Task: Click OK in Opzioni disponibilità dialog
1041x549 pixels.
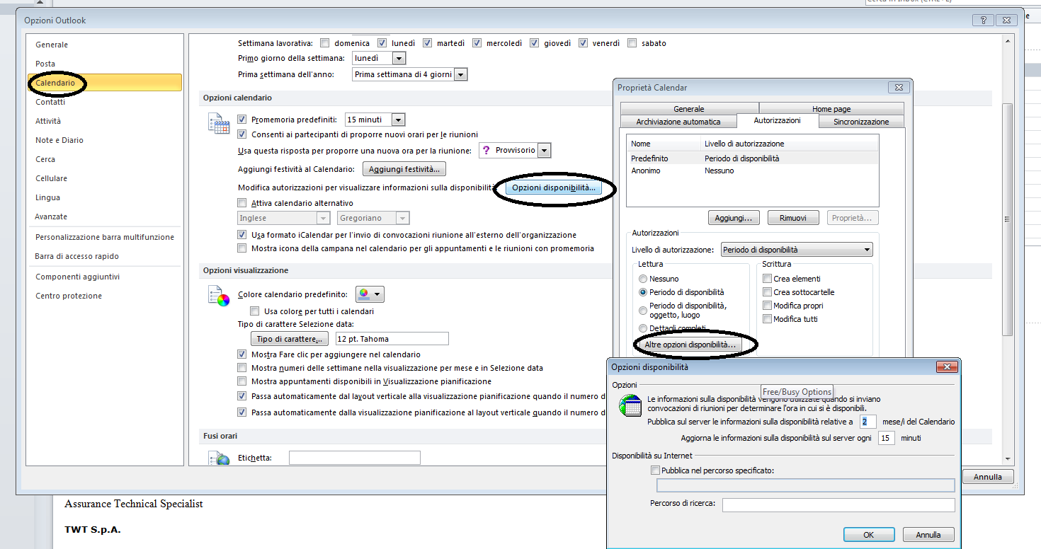Action: point(869,535)
